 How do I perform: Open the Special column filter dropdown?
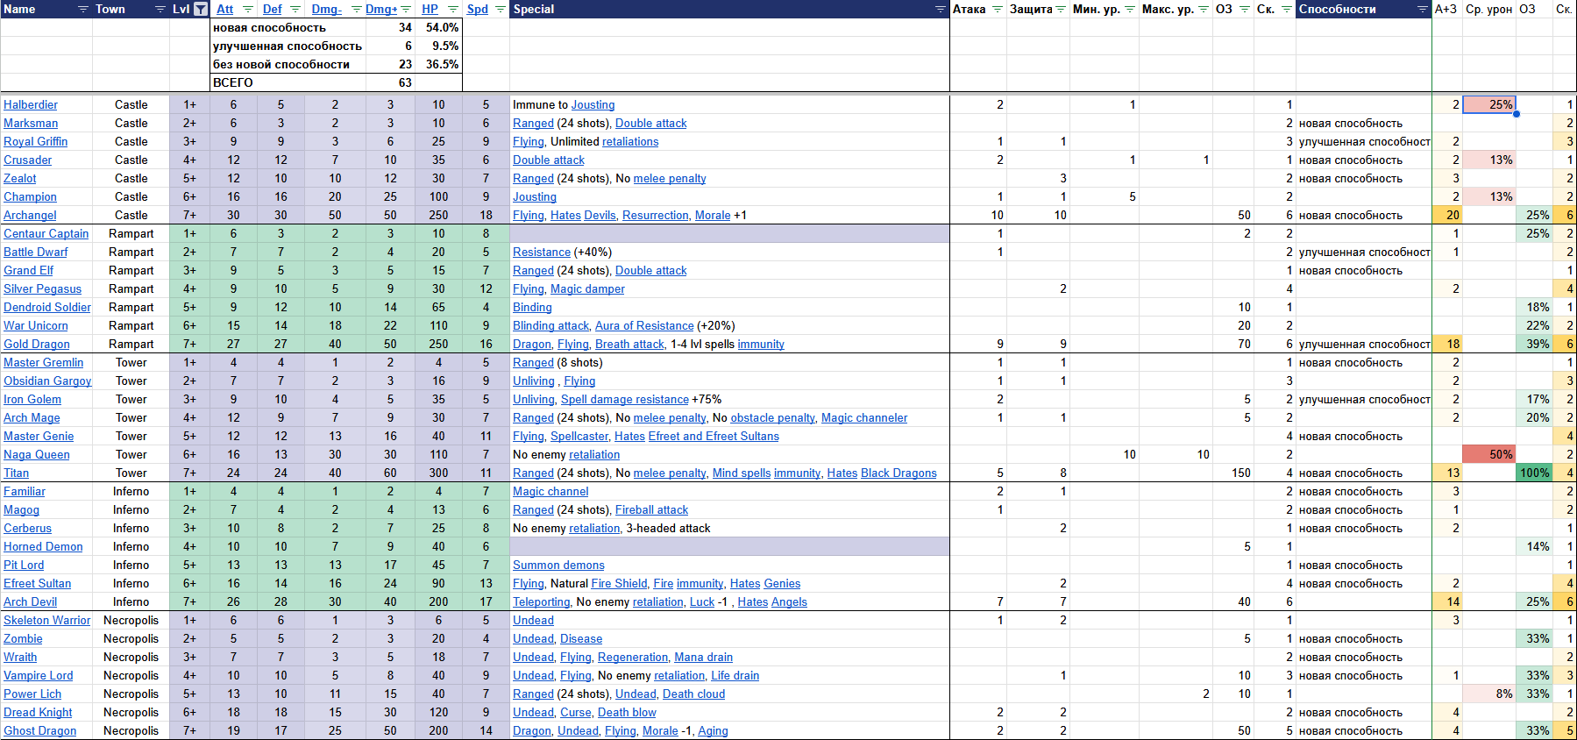pos(941,9)
